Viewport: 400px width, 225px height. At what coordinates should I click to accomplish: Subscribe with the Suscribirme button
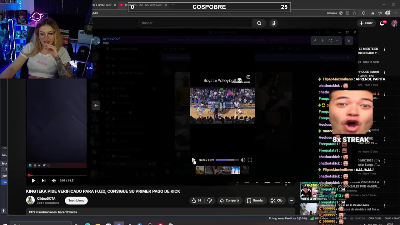tap(76, 201)
